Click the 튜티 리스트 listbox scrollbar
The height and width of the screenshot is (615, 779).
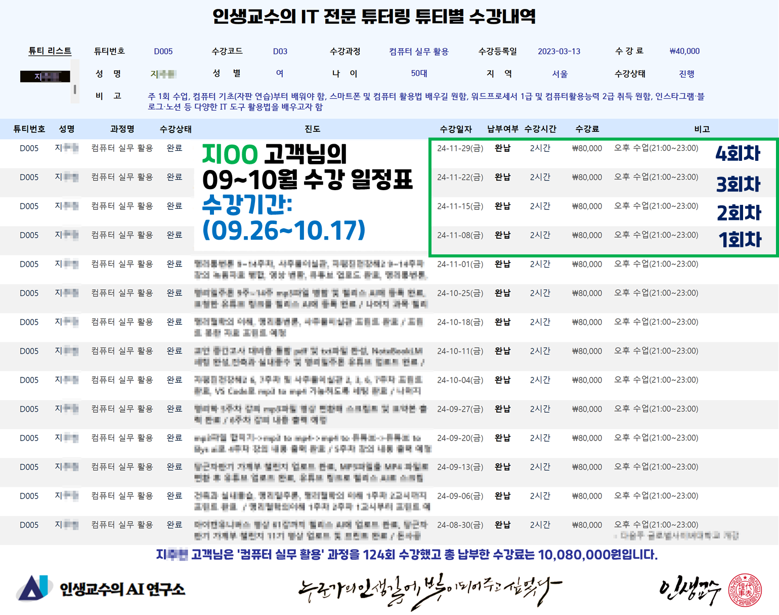[75, 81]
